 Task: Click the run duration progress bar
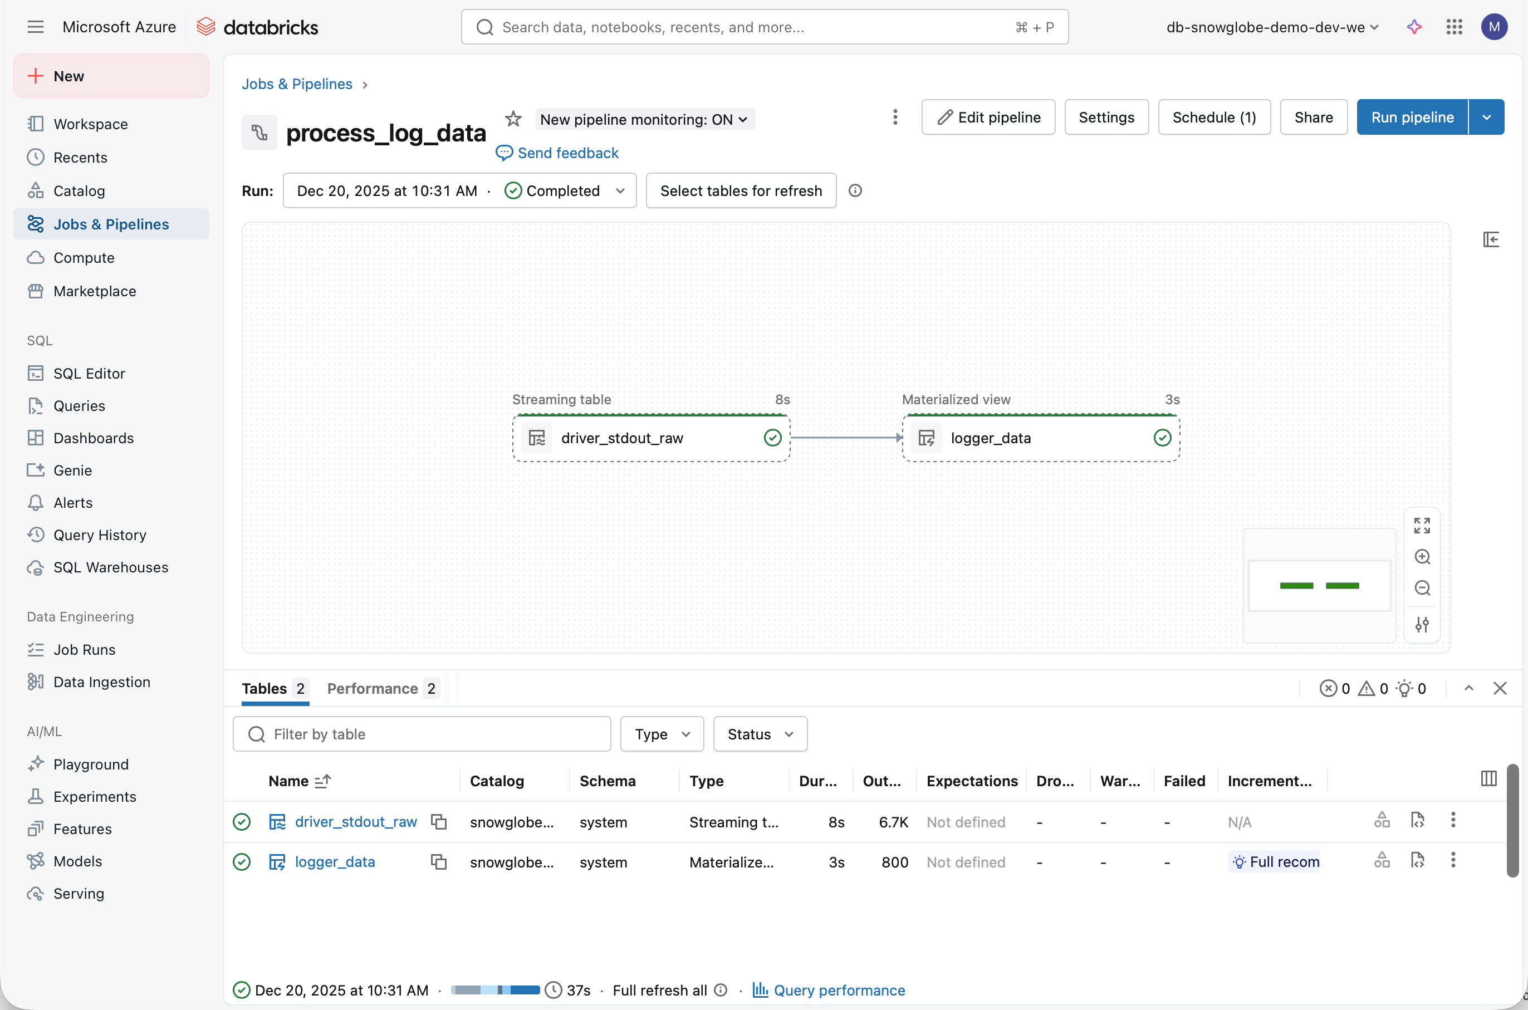click(x=494, y=990)
